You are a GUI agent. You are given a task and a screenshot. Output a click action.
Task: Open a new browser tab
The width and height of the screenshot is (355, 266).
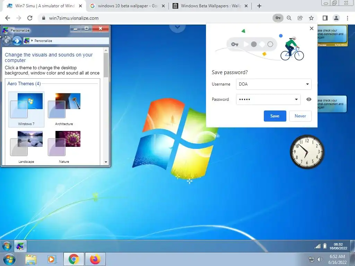(x=259, y=6)
